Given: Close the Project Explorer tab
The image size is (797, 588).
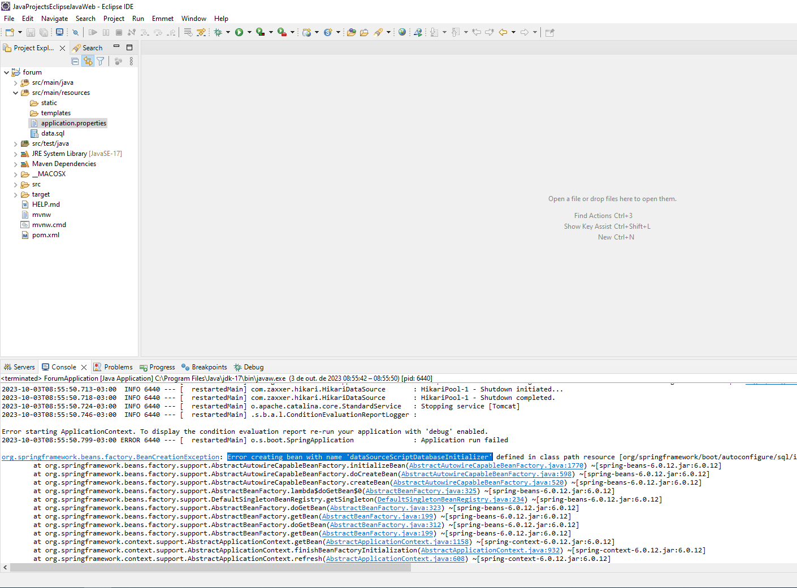Looking at the screenshot, I should pyautogui.click(x=62, y=48).
